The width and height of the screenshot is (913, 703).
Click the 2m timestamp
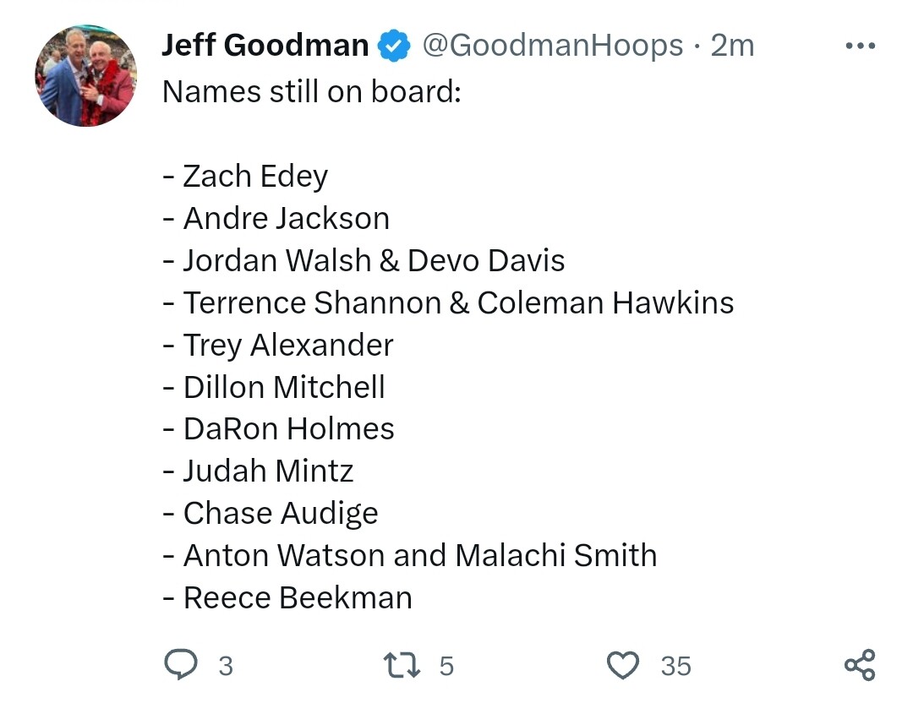[x=732, y=46]
